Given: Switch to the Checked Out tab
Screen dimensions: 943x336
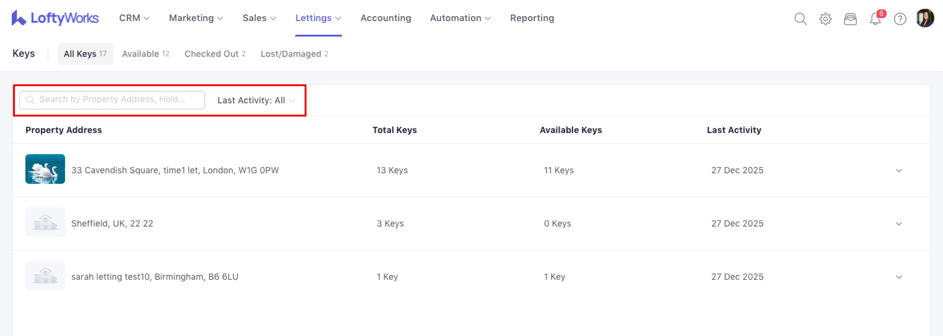Looking at the screenshot, I should [215, 54].
